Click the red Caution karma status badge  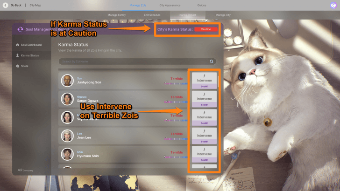[206, 29]
